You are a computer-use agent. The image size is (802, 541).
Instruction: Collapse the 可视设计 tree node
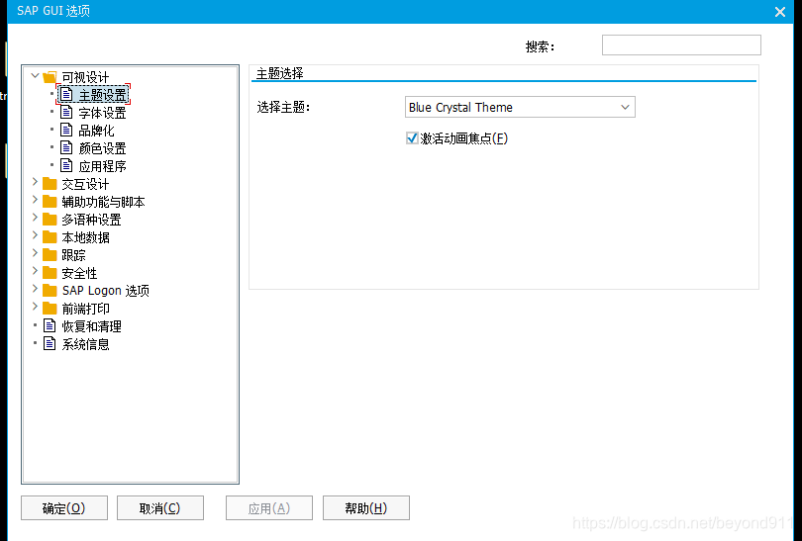pos(35,76)
